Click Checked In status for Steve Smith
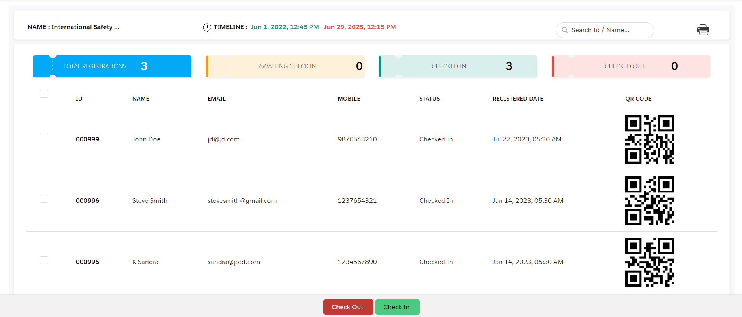742x317 pixels. (436, 201)
